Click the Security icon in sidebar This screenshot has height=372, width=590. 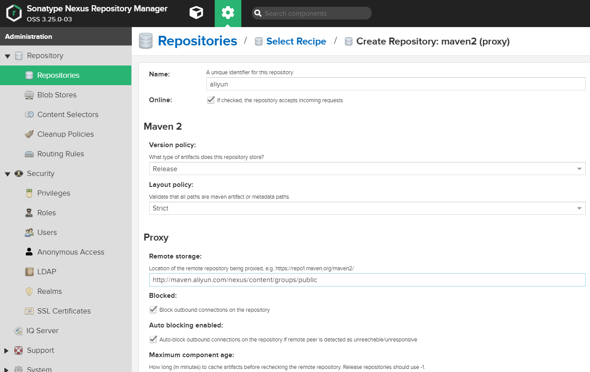tap(19, 174)
